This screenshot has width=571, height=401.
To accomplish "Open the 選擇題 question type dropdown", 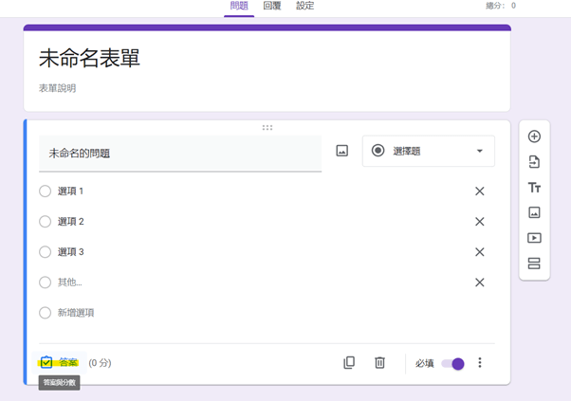I will point(429,151).
